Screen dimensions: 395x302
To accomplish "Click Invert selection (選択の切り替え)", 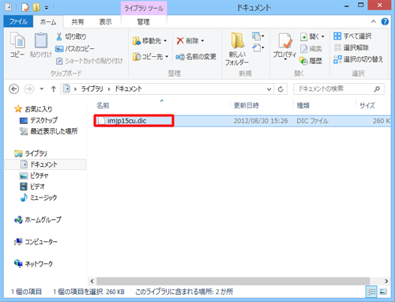I will [x=358, y=59].
